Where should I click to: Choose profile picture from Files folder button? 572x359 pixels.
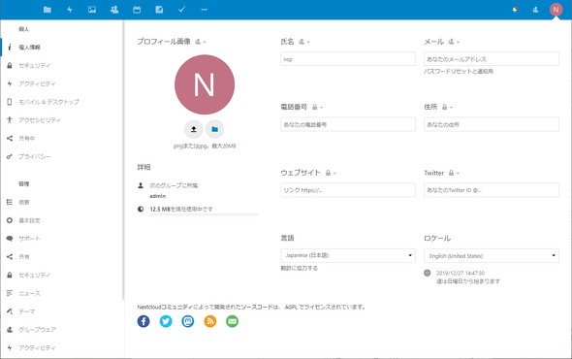coord(215,129)
